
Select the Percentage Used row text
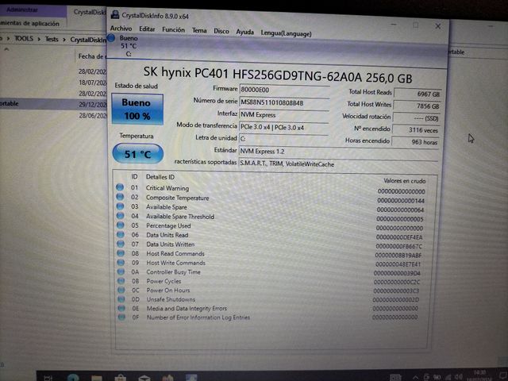(x=168, y=225)
